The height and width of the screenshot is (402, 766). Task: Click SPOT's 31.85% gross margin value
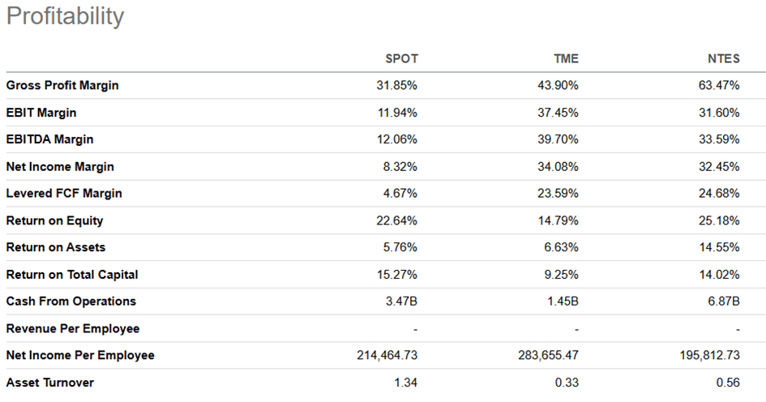[x=399, y=85]
